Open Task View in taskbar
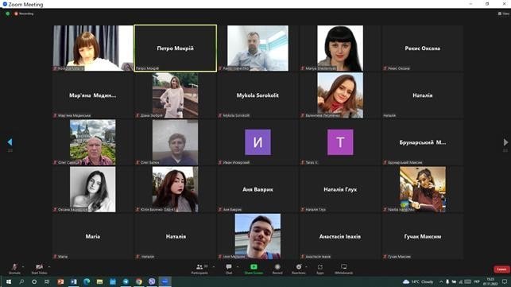The width and height of the screenshot is (511, 287). tap(47, 281)
